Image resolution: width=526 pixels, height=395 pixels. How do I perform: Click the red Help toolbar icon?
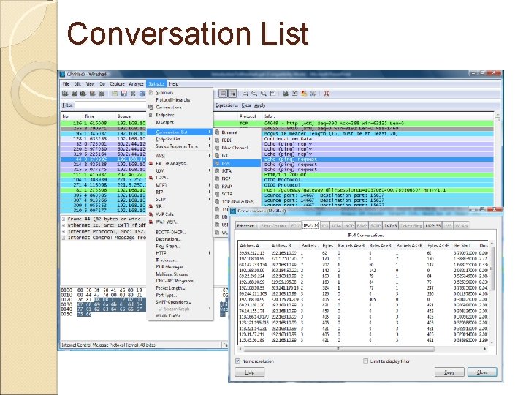pos(326,94)
